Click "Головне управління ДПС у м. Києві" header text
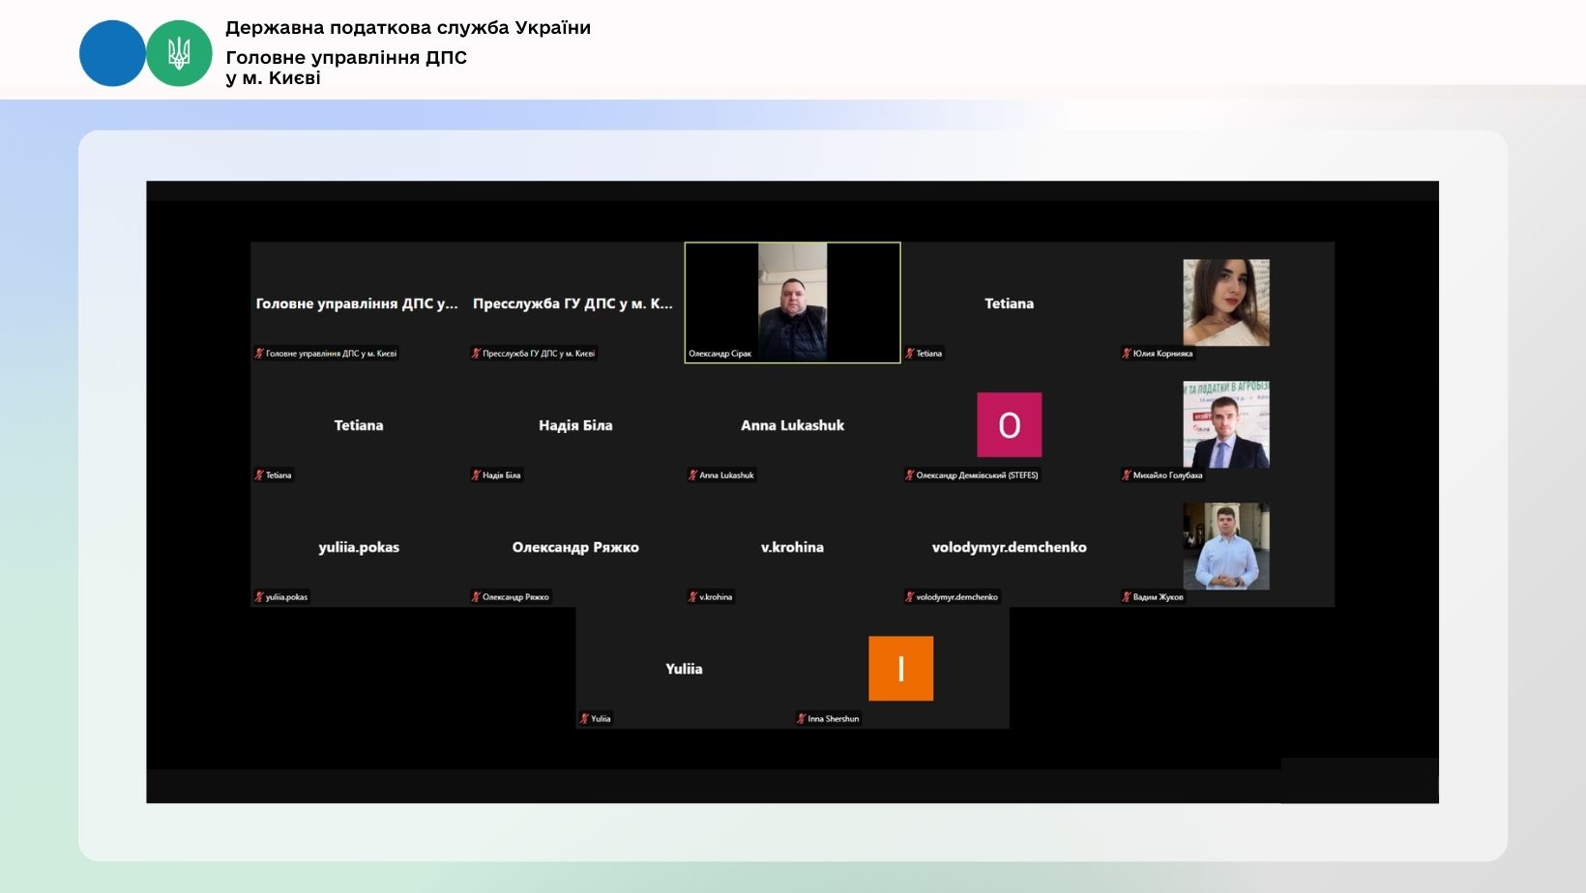Screen dimensions: 1586x893 pos(345,68)
